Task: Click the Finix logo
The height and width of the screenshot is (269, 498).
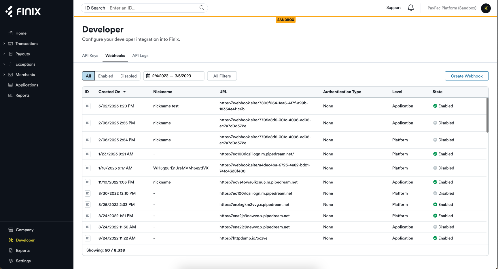Action: pos(23,11)
